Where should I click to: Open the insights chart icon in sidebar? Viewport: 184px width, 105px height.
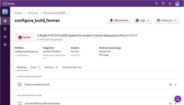[x=5, y=37]
